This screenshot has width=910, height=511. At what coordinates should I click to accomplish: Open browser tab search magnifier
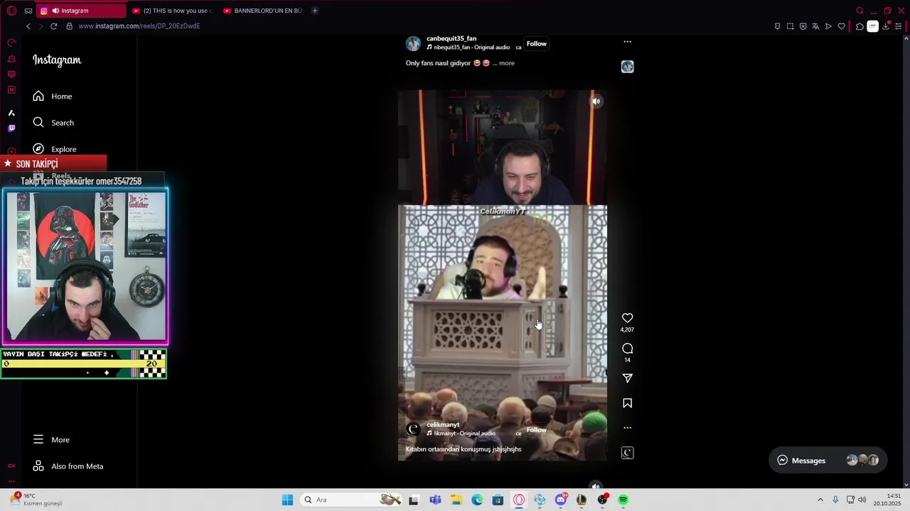tap(860, 11)
